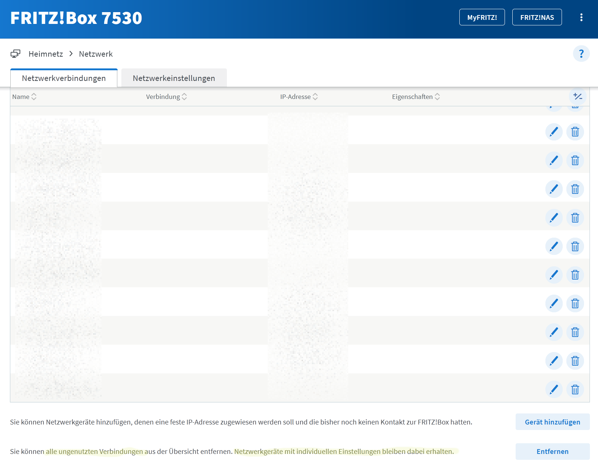Go to Heimnetz in the breadcrumb
Screen dimensions: 598x469
46,54
